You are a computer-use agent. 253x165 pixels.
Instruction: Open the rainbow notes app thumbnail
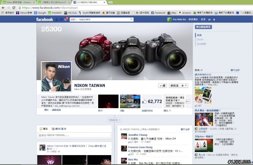174,101
